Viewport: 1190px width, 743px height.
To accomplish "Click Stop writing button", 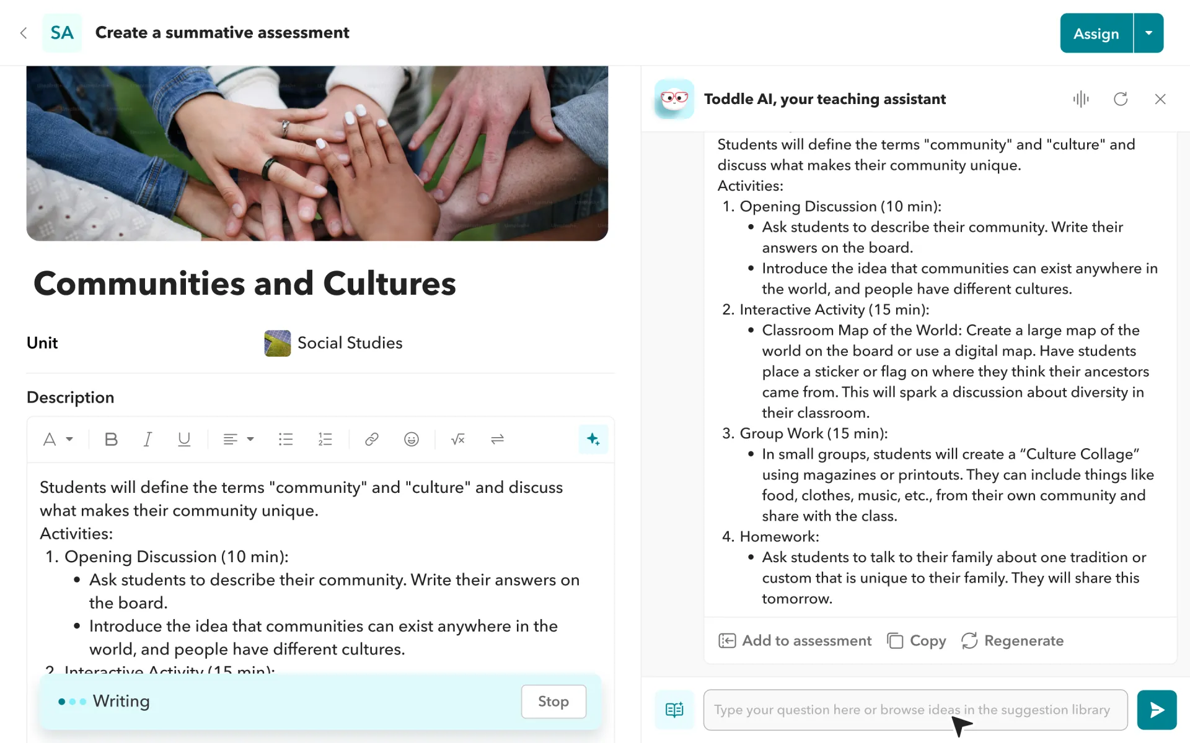I will click(x=553, y=701).
